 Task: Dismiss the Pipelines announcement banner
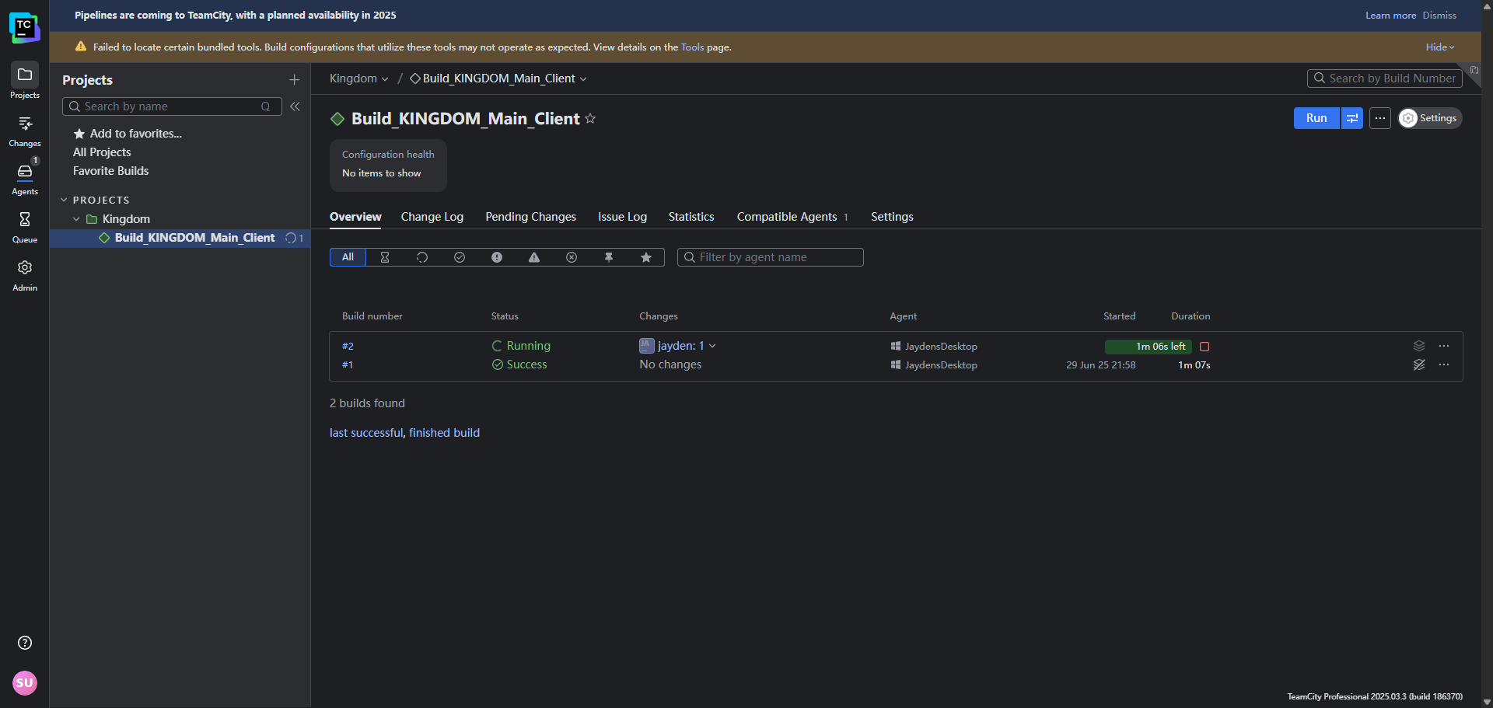point(1439,16)
